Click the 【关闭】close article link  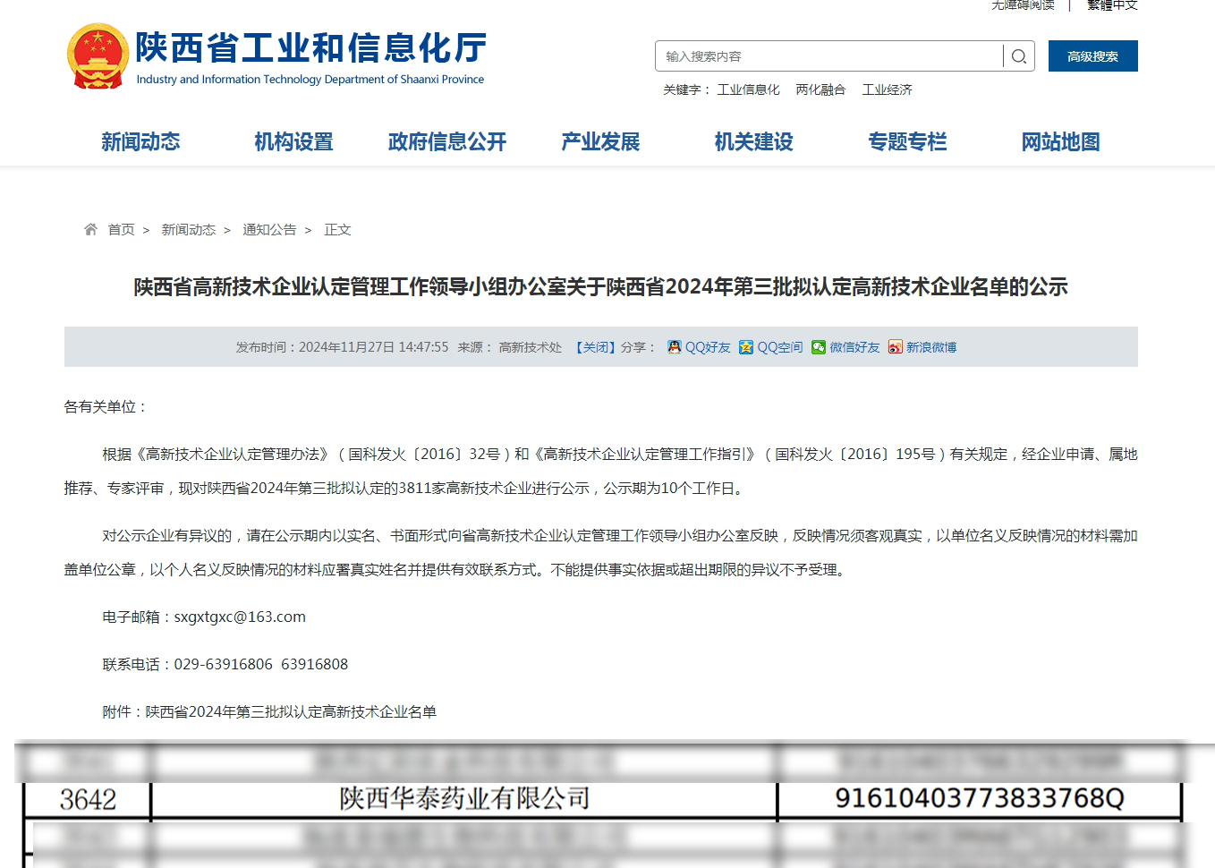pyautogui.click(x=594, y=347)
